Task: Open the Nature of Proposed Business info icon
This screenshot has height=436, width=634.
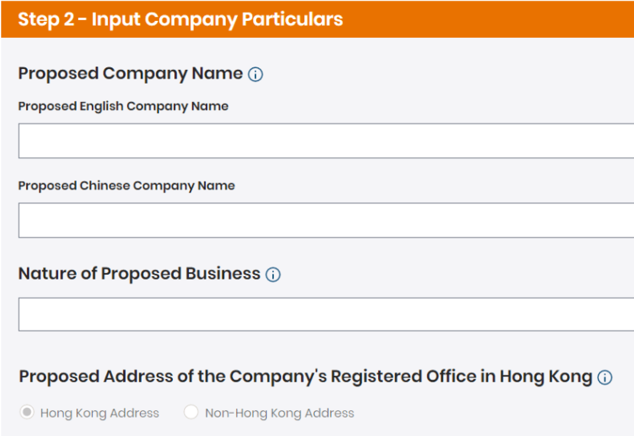Action: [x=273, y=275]
